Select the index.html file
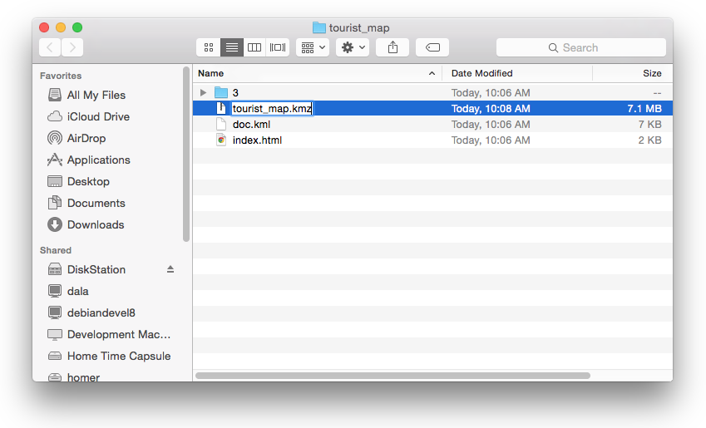Screen dimensions: 706x428 coord(257,140)
